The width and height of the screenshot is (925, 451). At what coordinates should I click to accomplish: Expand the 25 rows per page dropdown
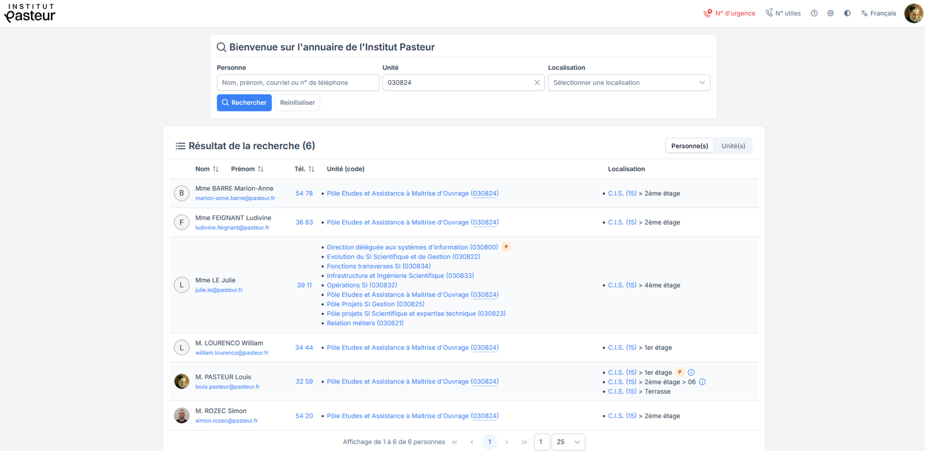click(568, 442)
